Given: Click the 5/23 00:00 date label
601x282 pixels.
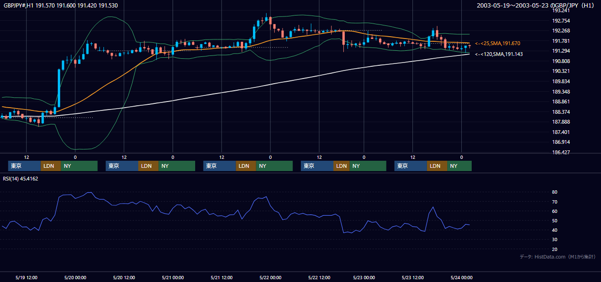Looking at the screenshot, I should pyautogui.click(x=364, y=277).
